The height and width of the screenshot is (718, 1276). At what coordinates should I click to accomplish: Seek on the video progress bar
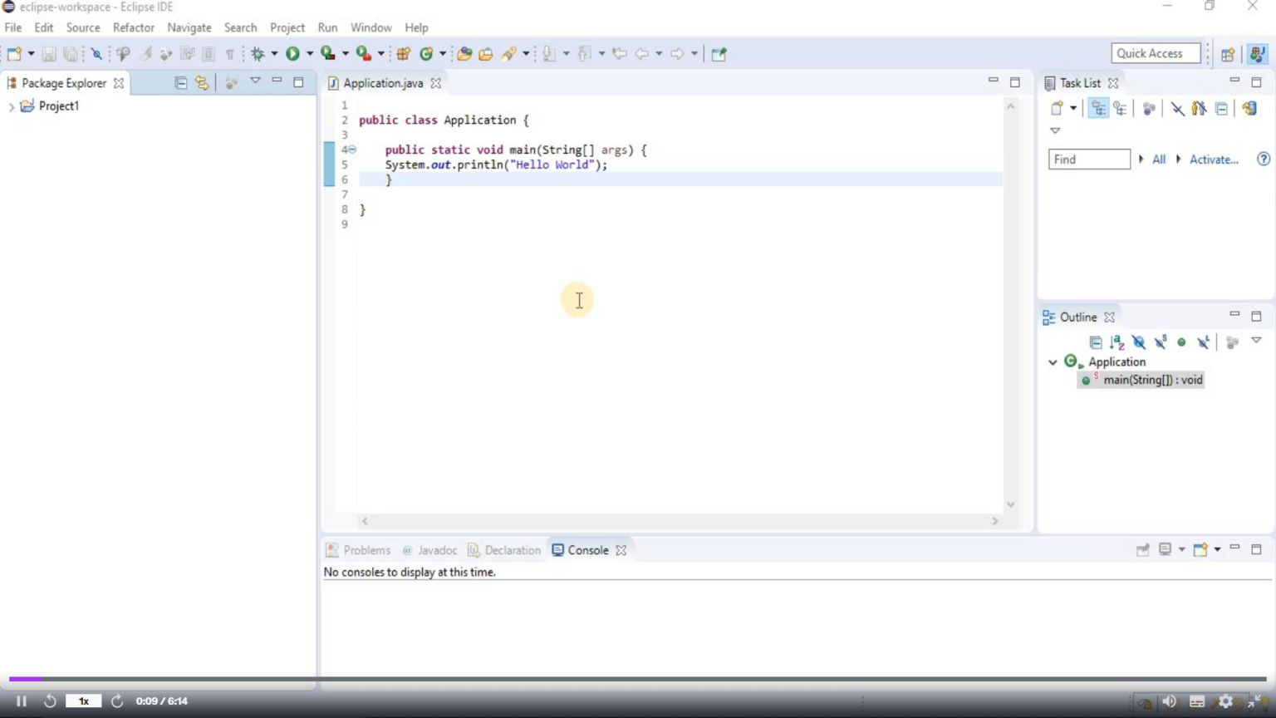point(637,679)
